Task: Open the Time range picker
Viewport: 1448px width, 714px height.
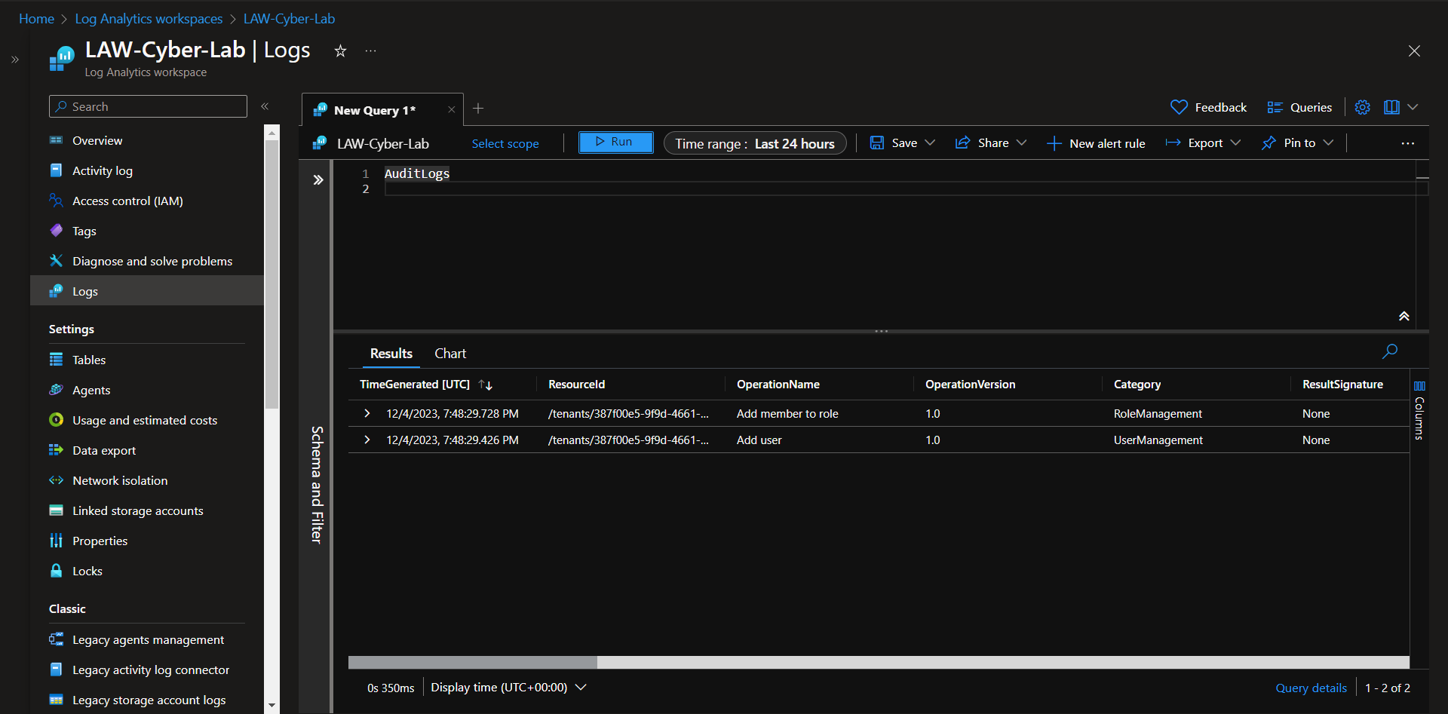Action: click(755, 143)
